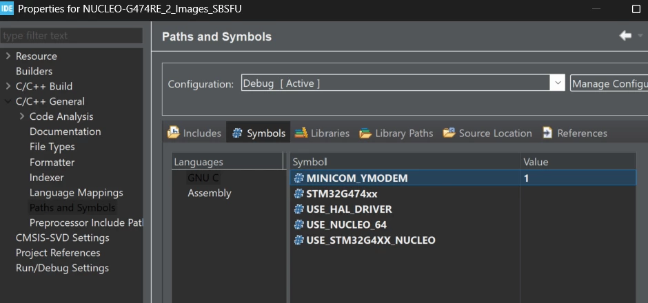Expand the C/C++ Build tree node
The image size is (648, 303).
[8, 86]
